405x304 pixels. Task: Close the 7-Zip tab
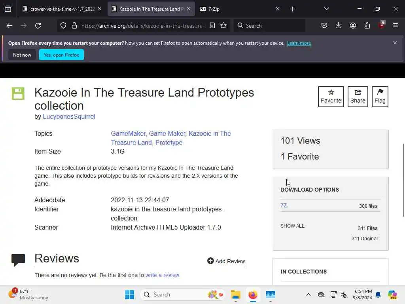(277, 9)
